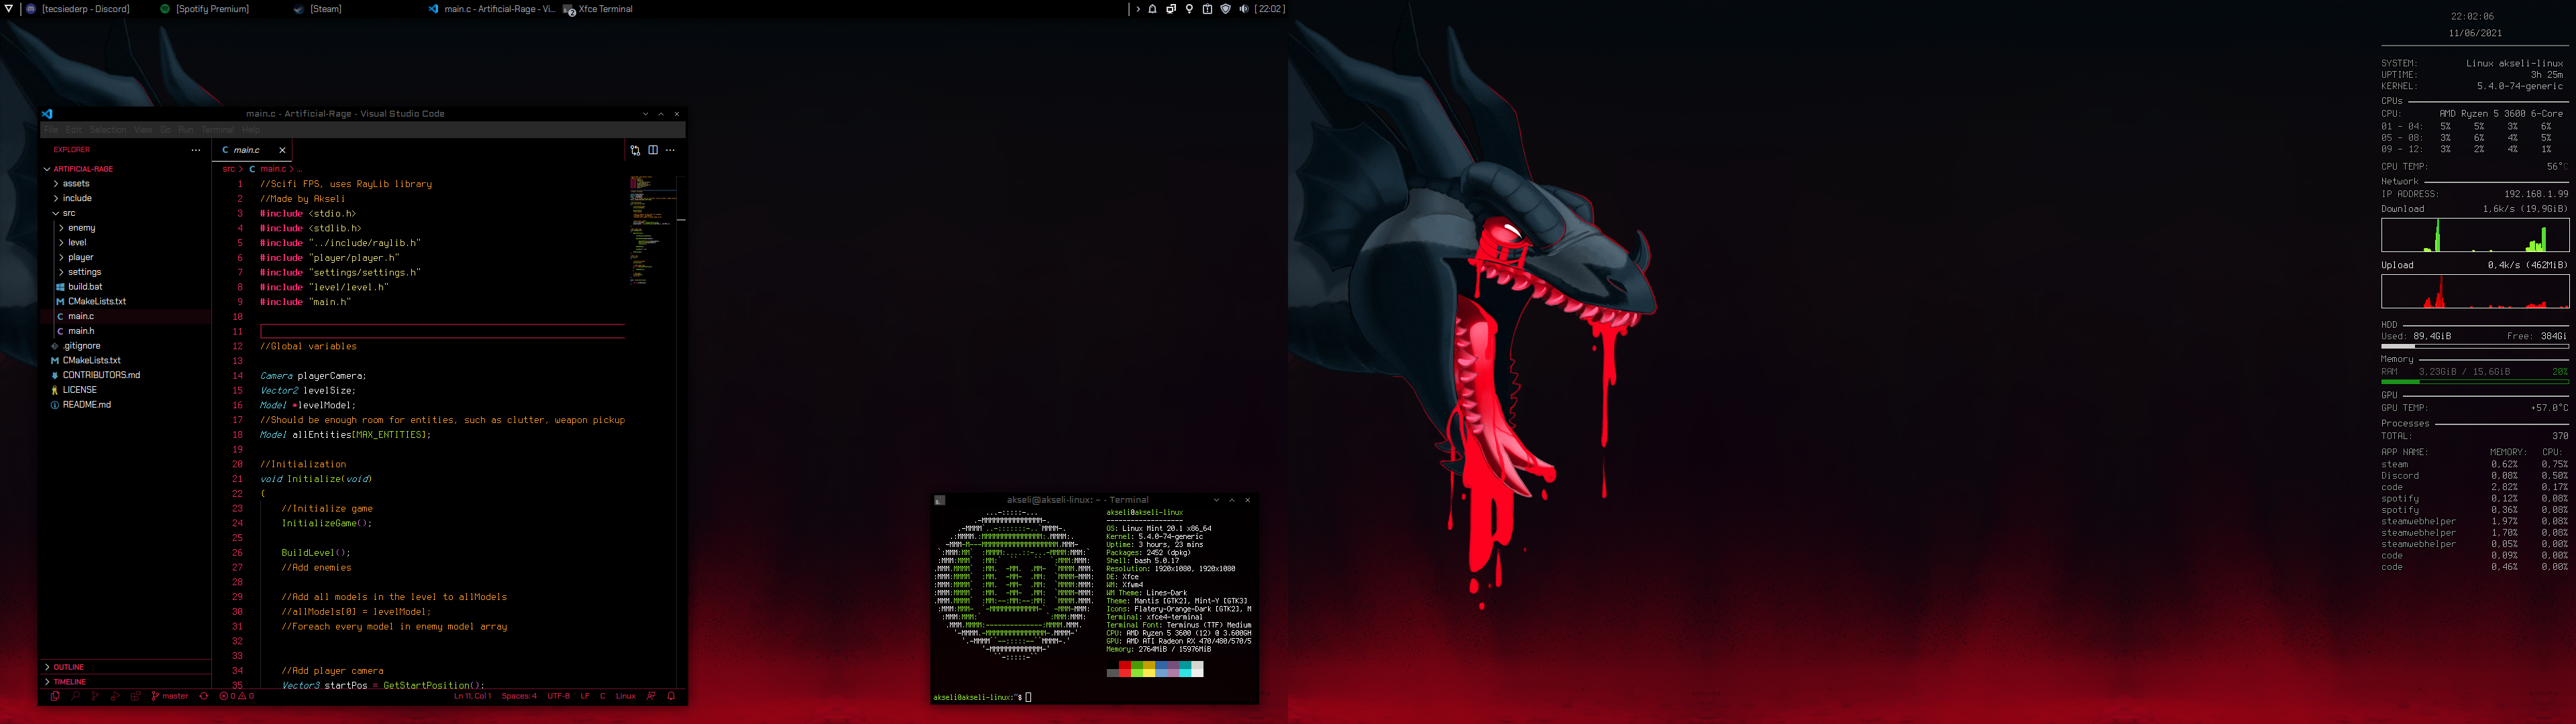Screen dimensions: 2576x724
Task: Open Search view icon in status bar
Action: [75, 696]
